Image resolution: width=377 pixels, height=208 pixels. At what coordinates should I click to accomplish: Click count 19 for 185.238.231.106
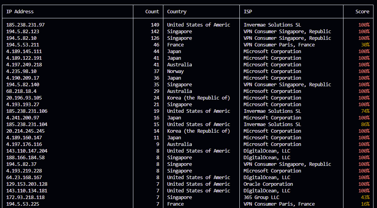coord(156,111)
